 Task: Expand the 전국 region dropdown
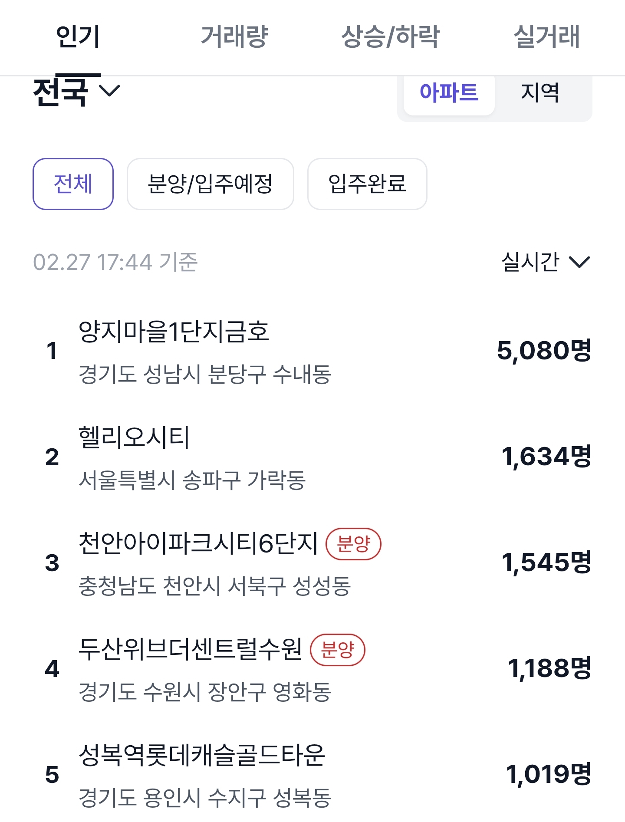pyautogui.click(x=61, y=91)
